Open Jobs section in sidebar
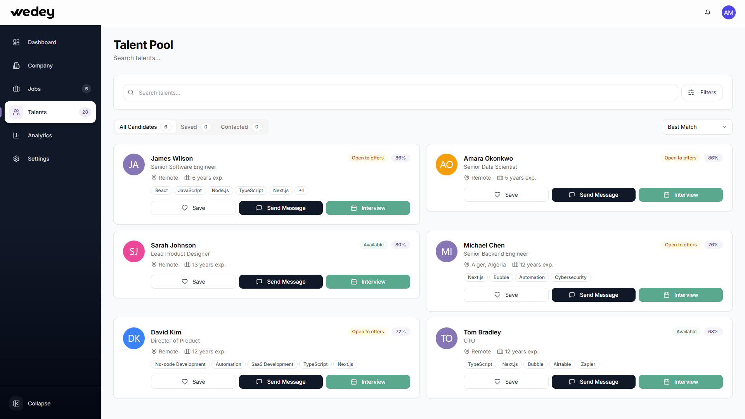Image resolution: width=745 pixels, height=419 pixels. click(x=34, y=89)
